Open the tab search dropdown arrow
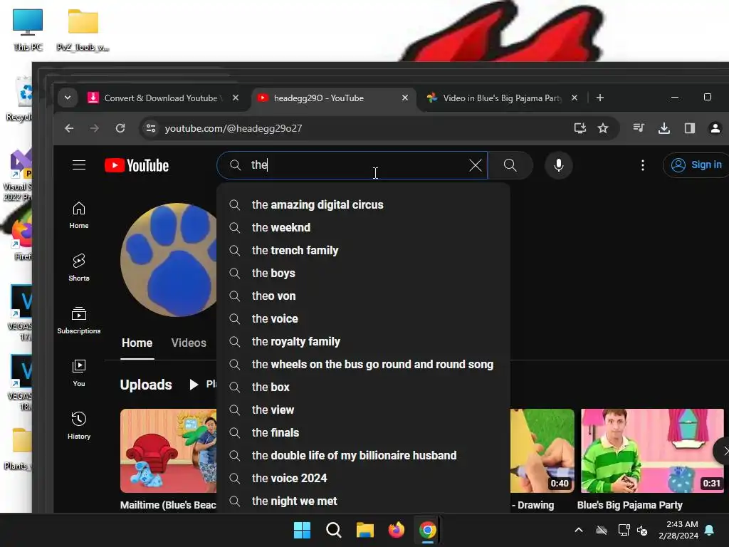Image resolution: width=729 pixels, height=547 pixels. (68, 98)
